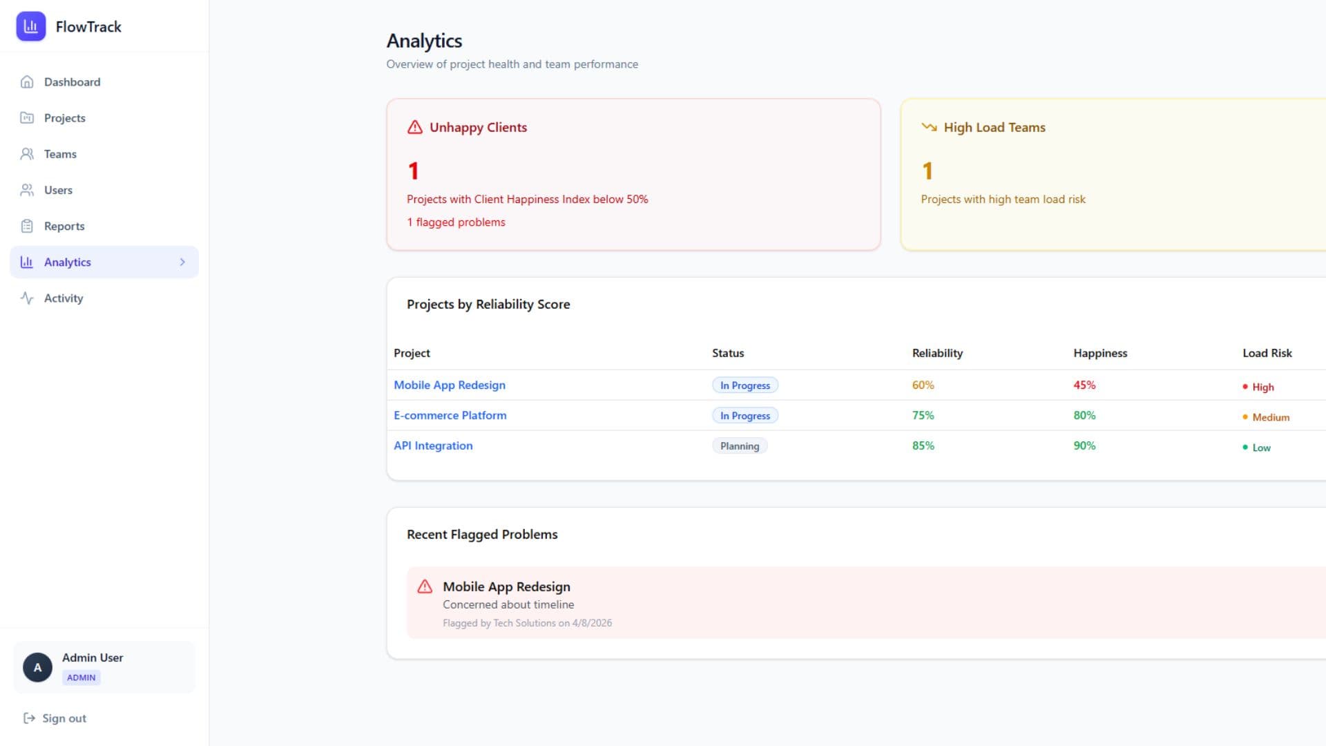Click the flagged problem warning icon
1326x746 pixels.
coord(425,586)
